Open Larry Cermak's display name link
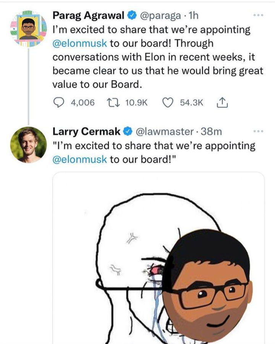The width and height of the screenshot is (275, 344). click(x=86, y=132)
